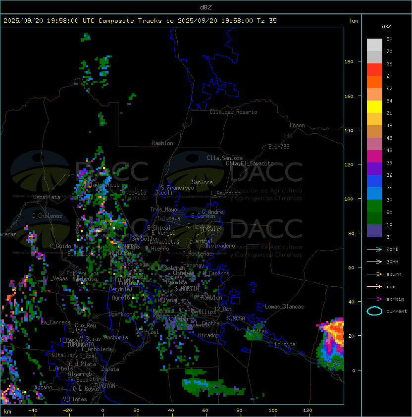Select the dark green swatch beside 20
The image size is (412, 417).
tap(374, 218)
